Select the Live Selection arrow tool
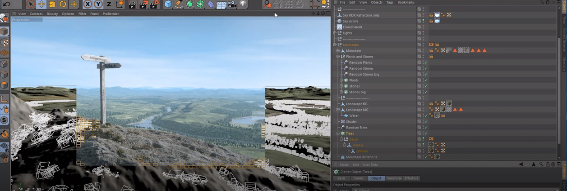The height and width of the screenshot is (191, 567). coord(30,4)
